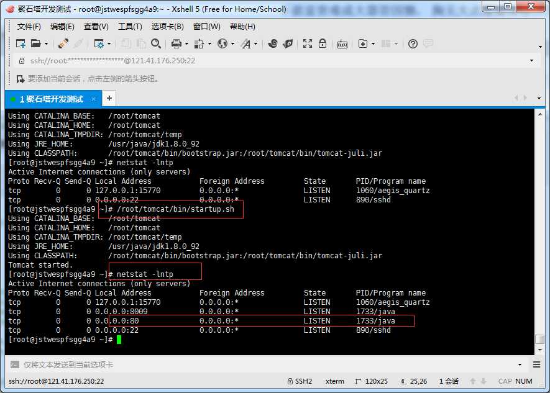Open the 帮助(H) menu
This screenshot has height=393, width=550.
click(x=242, y=27)
